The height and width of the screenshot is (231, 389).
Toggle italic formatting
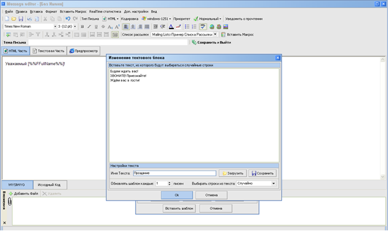pyautogui.click(x=89, y=27)
